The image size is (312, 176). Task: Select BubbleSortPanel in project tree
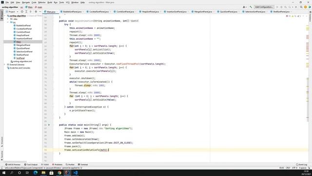click(x=23, y=25)
